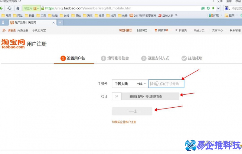Open the 技巧 bookmarks folder
Screen dimensions: 242x154
[x=111, y=15]
